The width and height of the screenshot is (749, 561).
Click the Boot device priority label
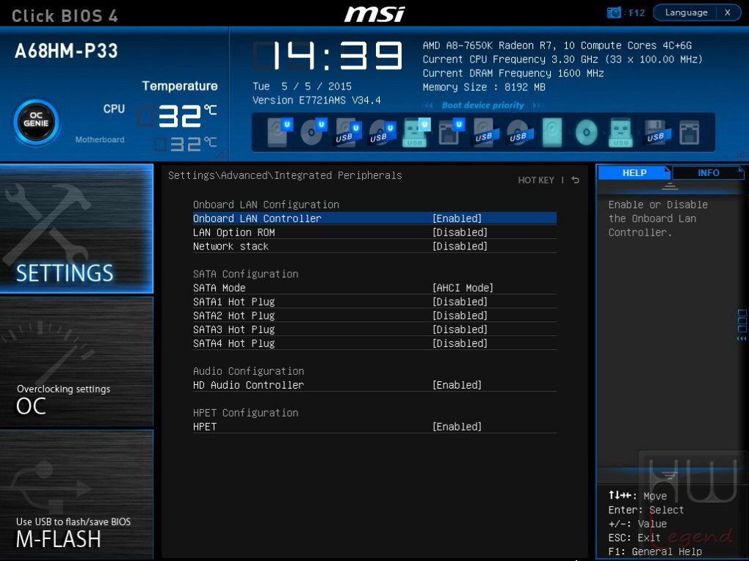[482, 106]
